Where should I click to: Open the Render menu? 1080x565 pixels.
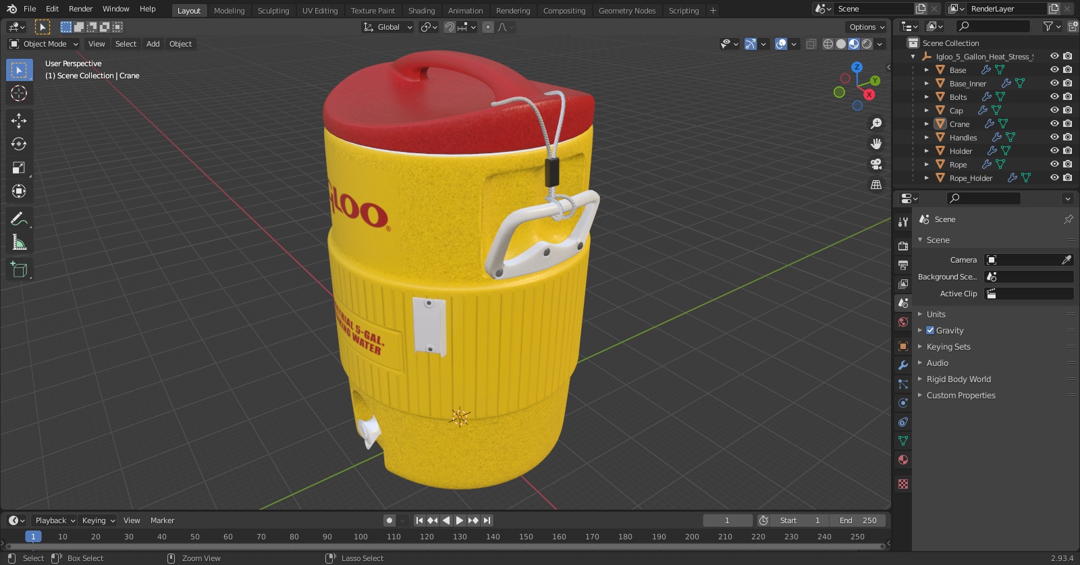(x=80, y=9)
